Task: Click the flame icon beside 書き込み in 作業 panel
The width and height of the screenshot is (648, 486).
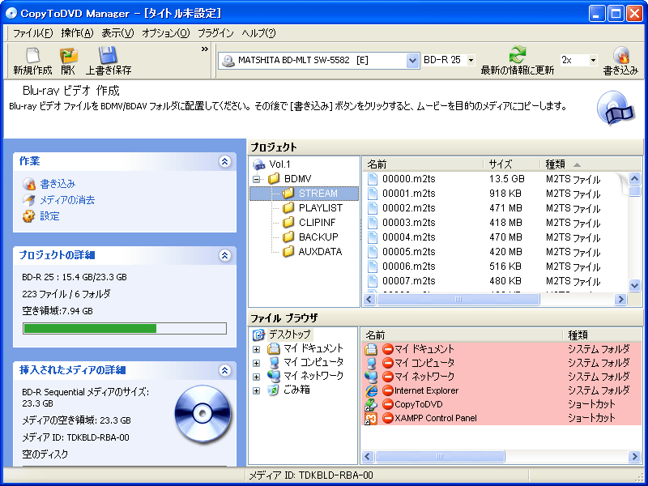Action: click(29, 184)
